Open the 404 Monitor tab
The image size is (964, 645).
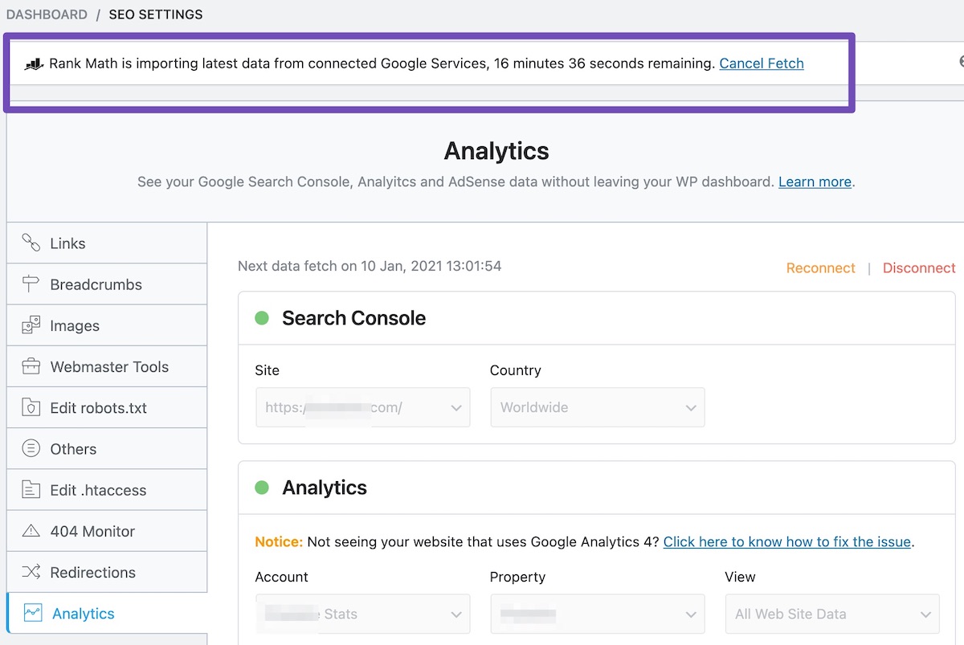tap(107, 531)
